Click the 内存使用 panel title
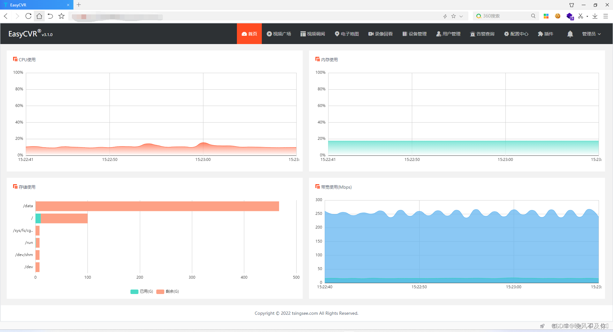Image resolution: width=613 pixels, height=332 pixels. [x=329, y=60]
